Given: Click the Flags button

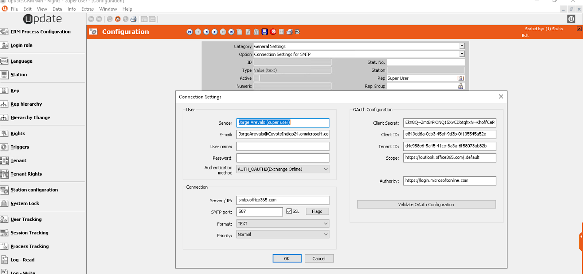Looking at the screenshot, I should pyautogui.click(x=317, y=211).
